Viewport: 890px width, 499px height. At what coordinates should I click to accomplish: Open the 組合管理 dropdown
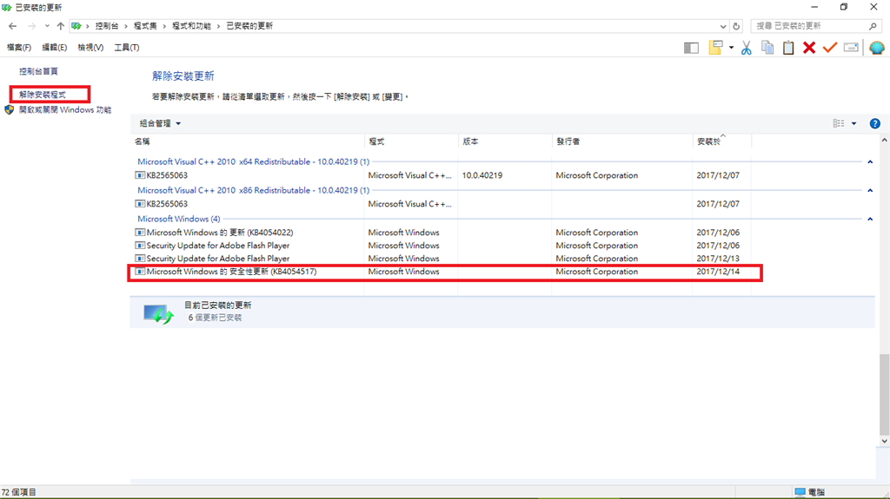pos(160,123)
